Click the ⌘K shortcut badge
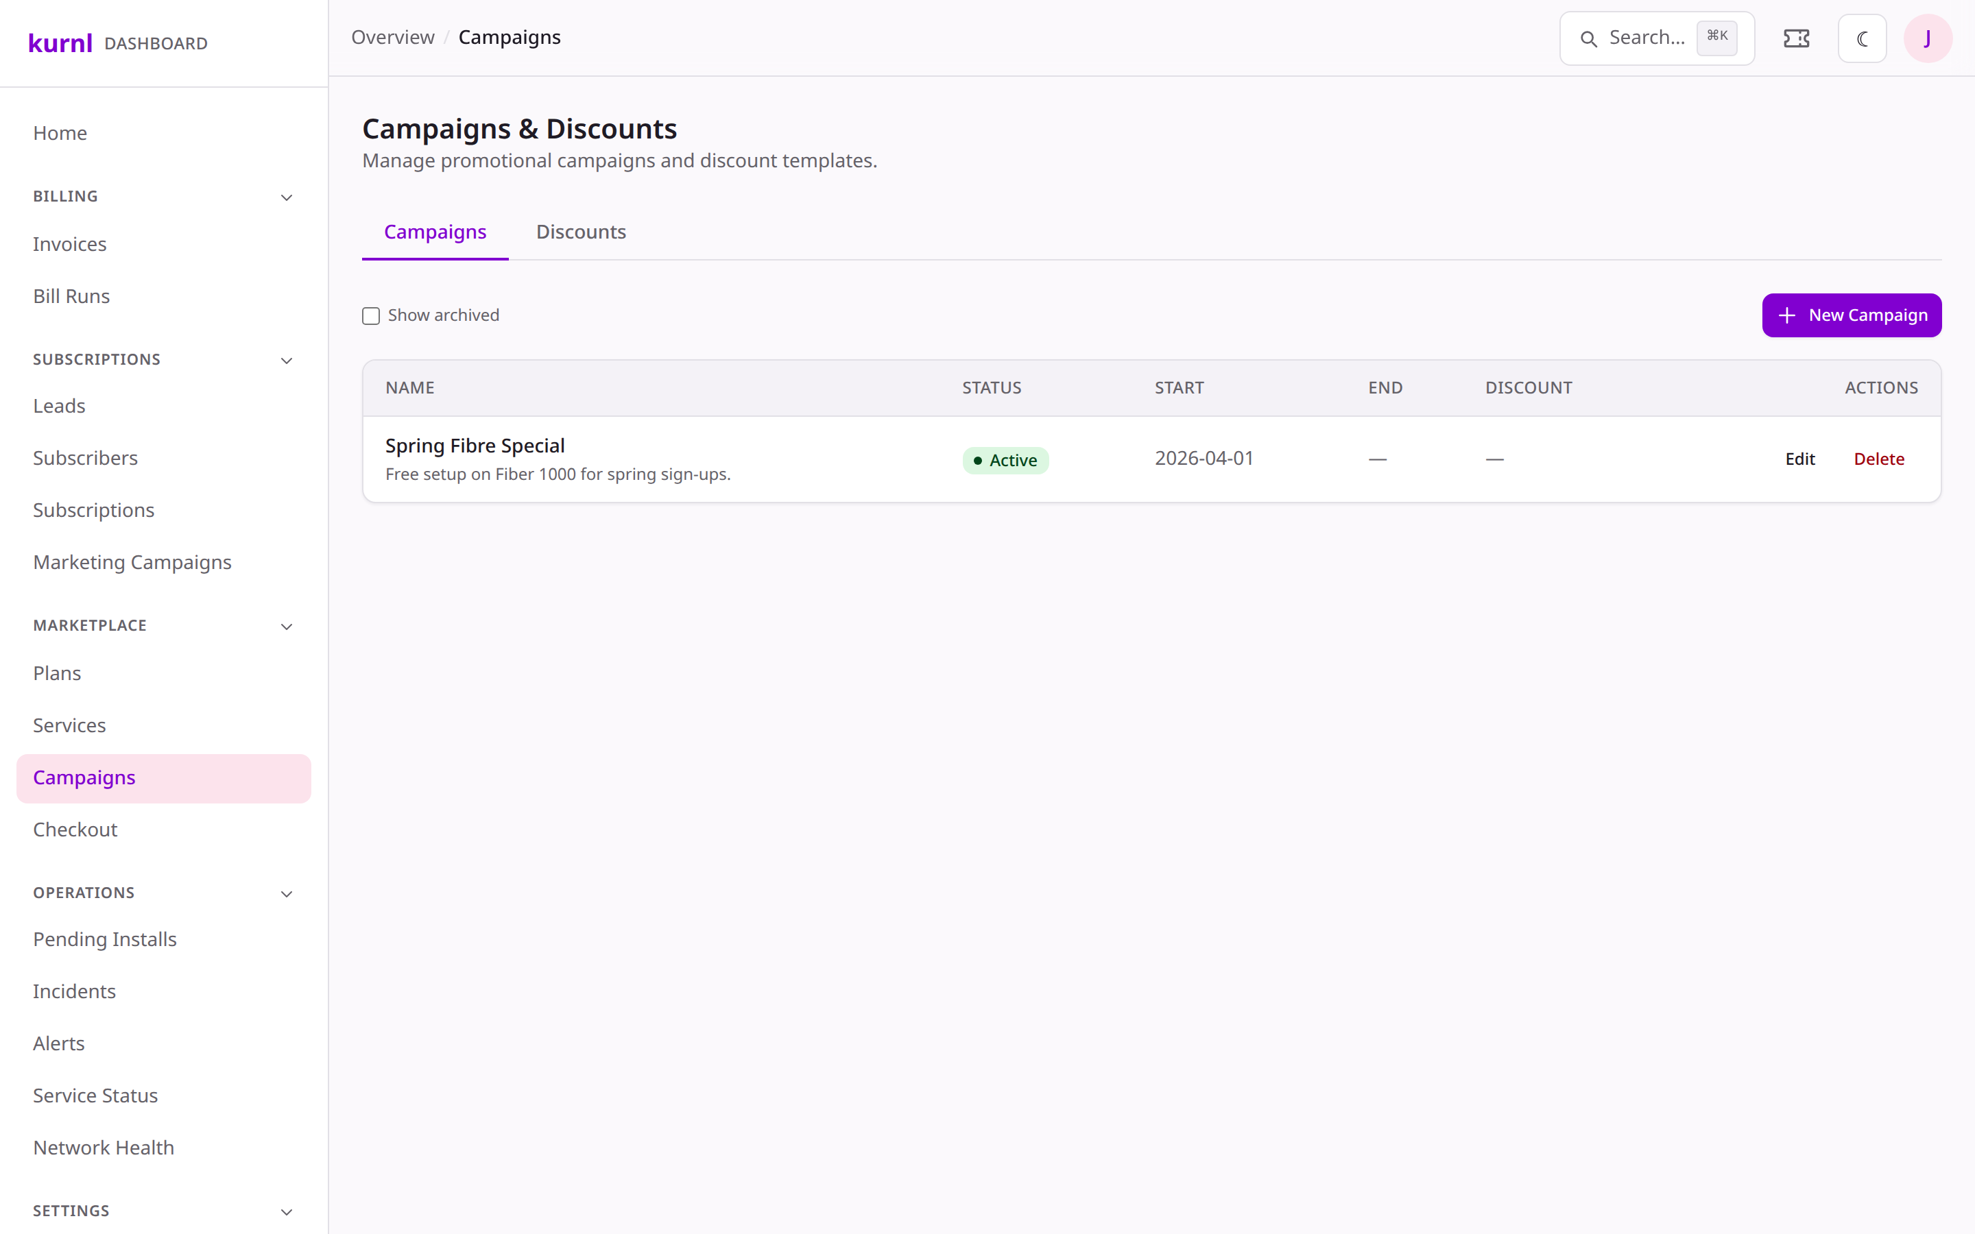Screen dimensions: 1975x1234 [1717, 38]
